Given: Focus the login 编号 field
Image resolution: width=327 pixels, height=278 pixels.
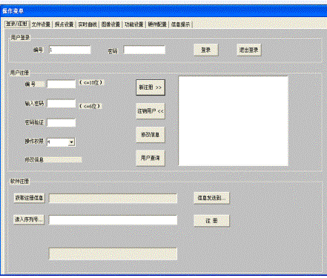Looking at the screenshot, I should (x=70, y=50).
